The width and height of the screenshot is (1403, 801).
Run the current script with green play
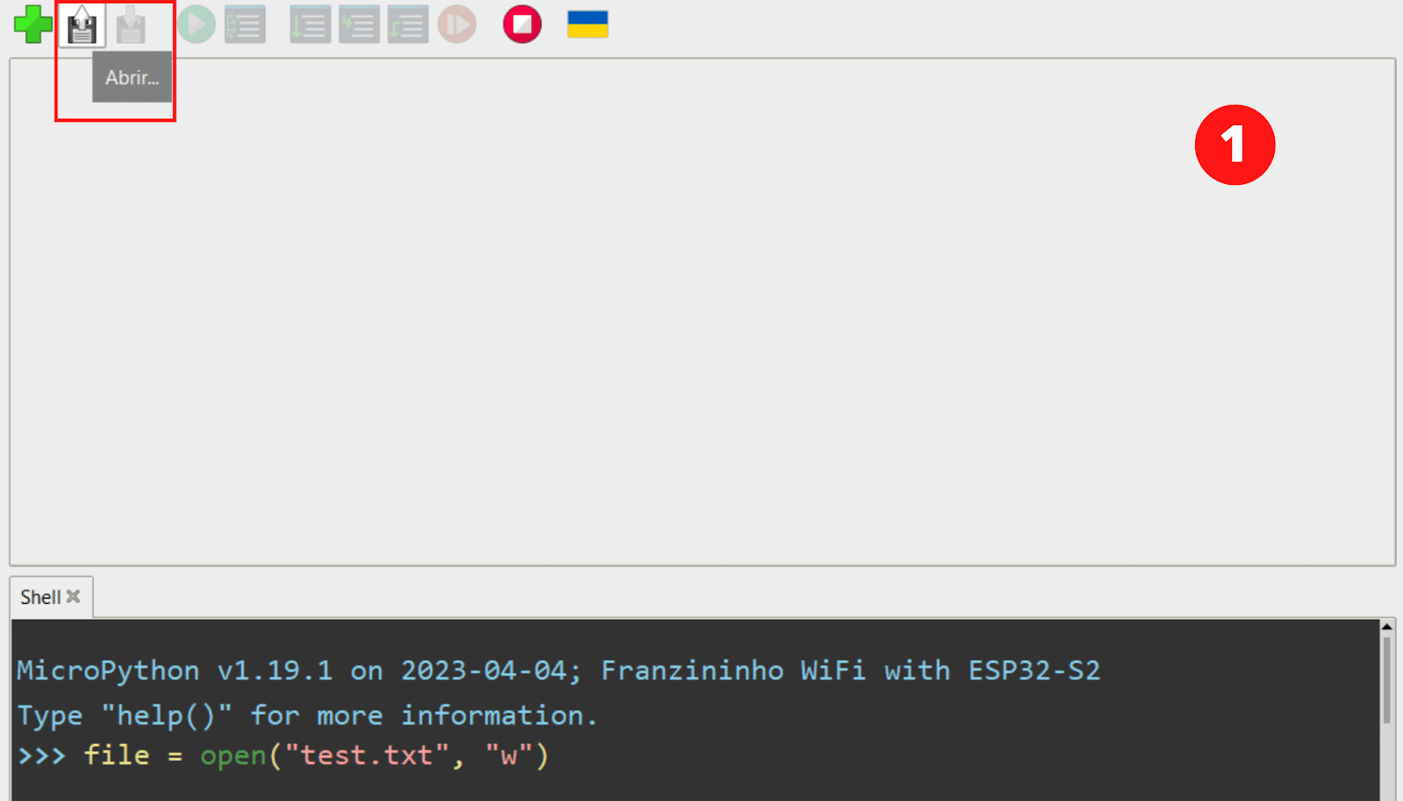click(x=196, y=25)
